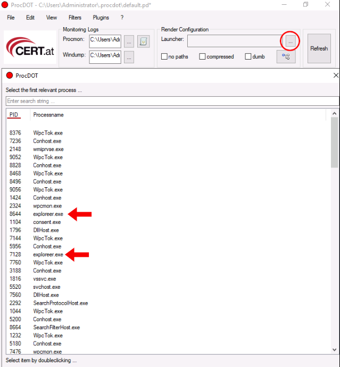The image size is (340, 367).
Task: Click the Launcher input field
Action: coord(235,41)
